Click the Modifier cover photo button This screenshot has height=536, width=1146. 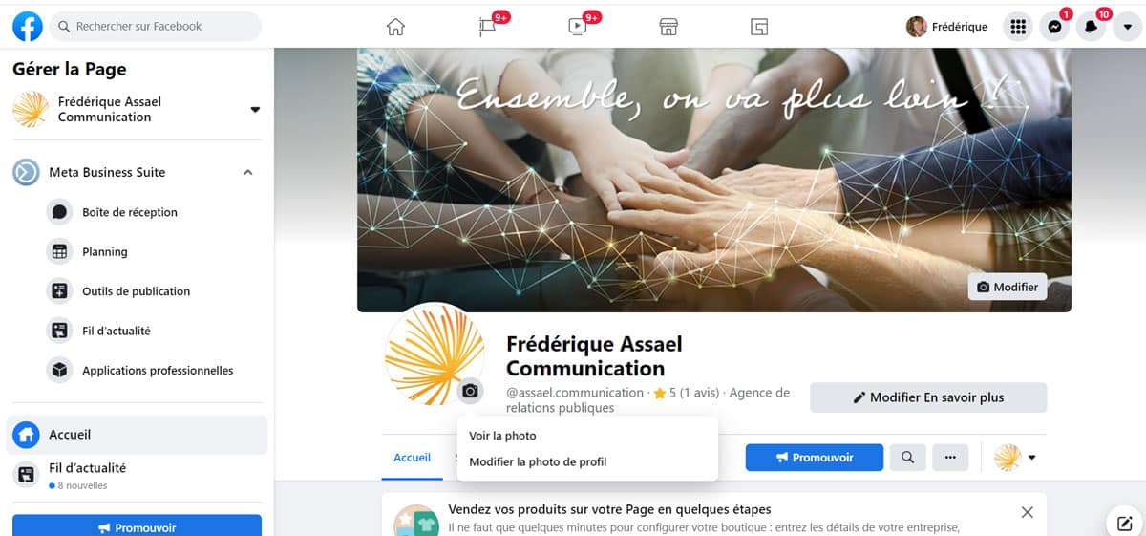[1008, 287]
